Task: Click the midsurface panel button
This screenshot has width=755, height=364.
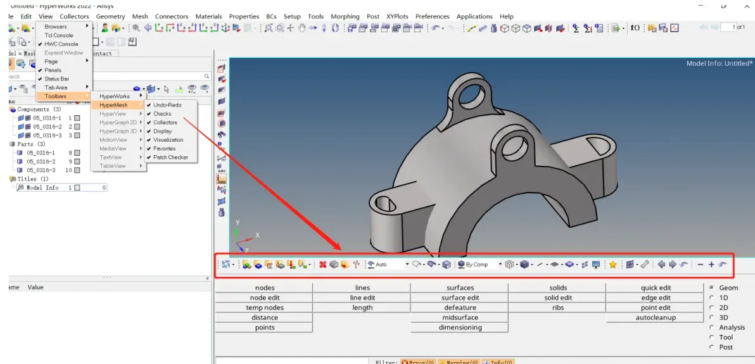Action: pyautogui.click(x=460, y=317)
